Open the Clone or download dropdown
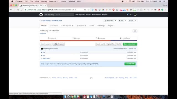 [130, 44]
